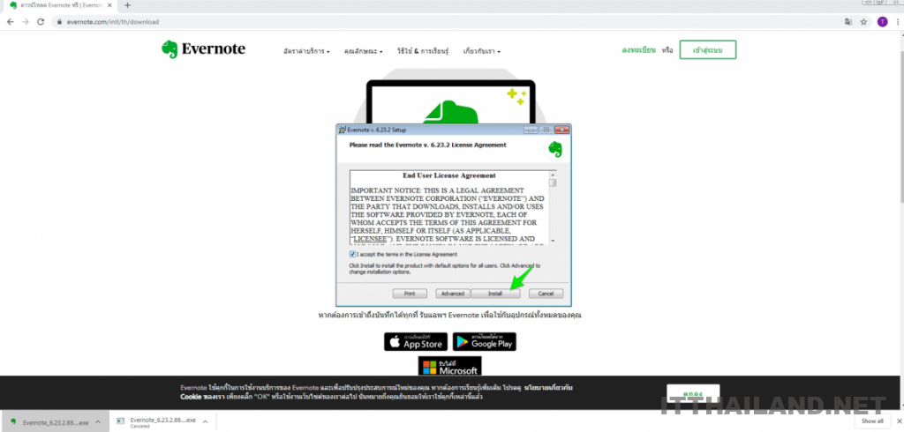904x432 pixels.
Task: Close the Evernote download tab
Action: (x=110, y=5)
